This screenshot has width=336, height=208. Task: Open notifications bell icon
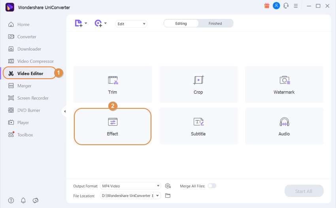coord(23,200)
